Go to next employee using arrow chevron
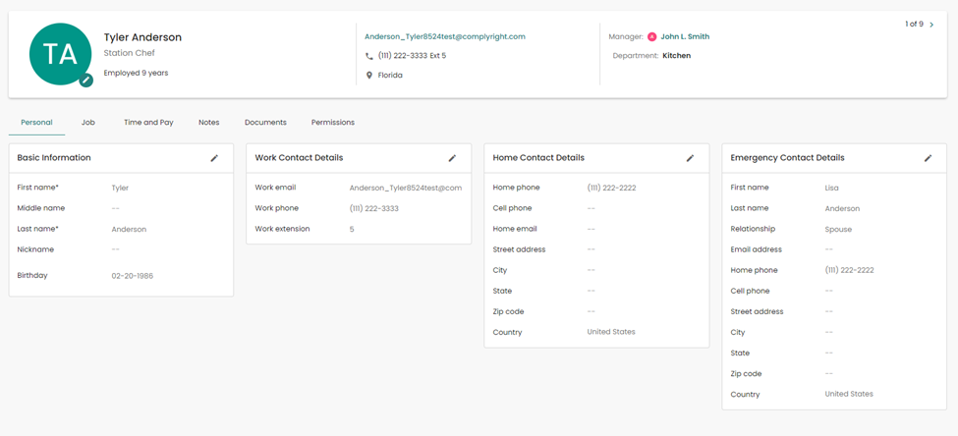This screenshot has height=436, width=958. 931,25
